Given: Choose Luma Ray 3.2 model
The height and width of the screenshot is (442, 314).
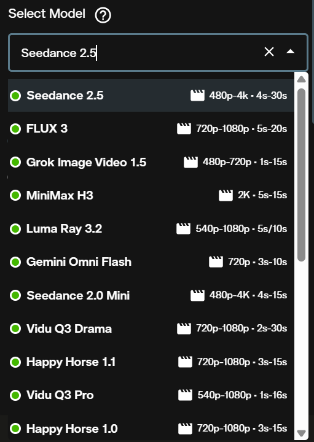Looking at the screenshot, I should 151,228.
